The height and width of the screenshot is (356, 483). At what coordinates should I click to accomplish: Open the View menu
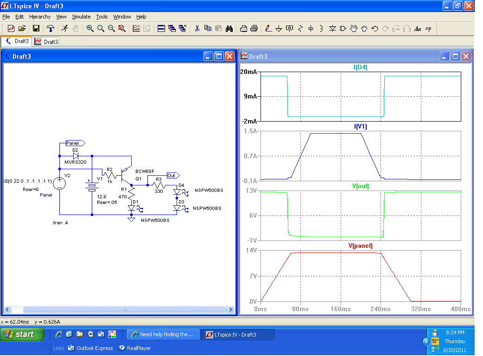coord(61,17)
